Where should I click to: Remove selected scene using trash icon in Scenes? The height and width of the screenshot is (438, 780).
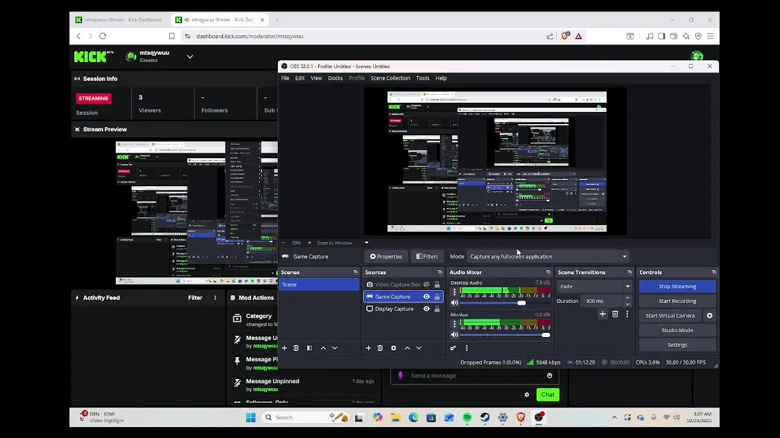(296, 348)
